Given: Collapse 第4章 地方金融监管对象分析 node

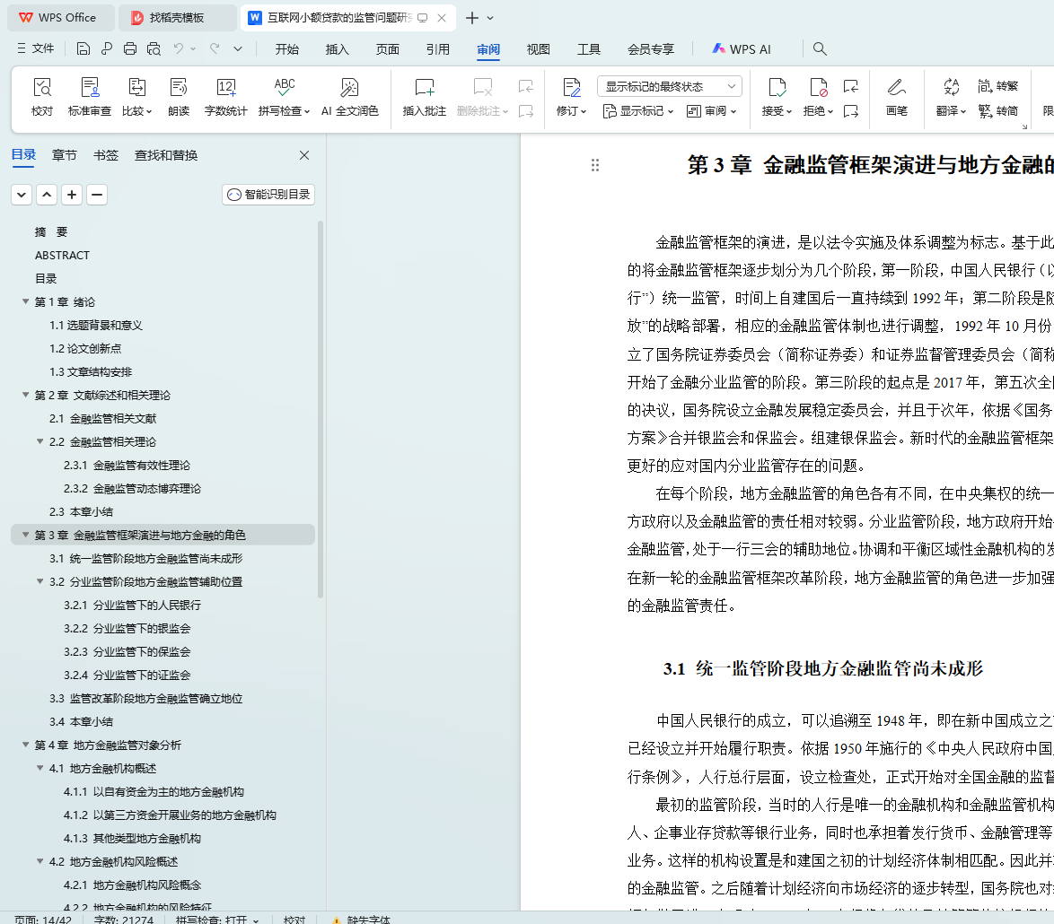Looking at the screenshot, I should tap(25, 745).
